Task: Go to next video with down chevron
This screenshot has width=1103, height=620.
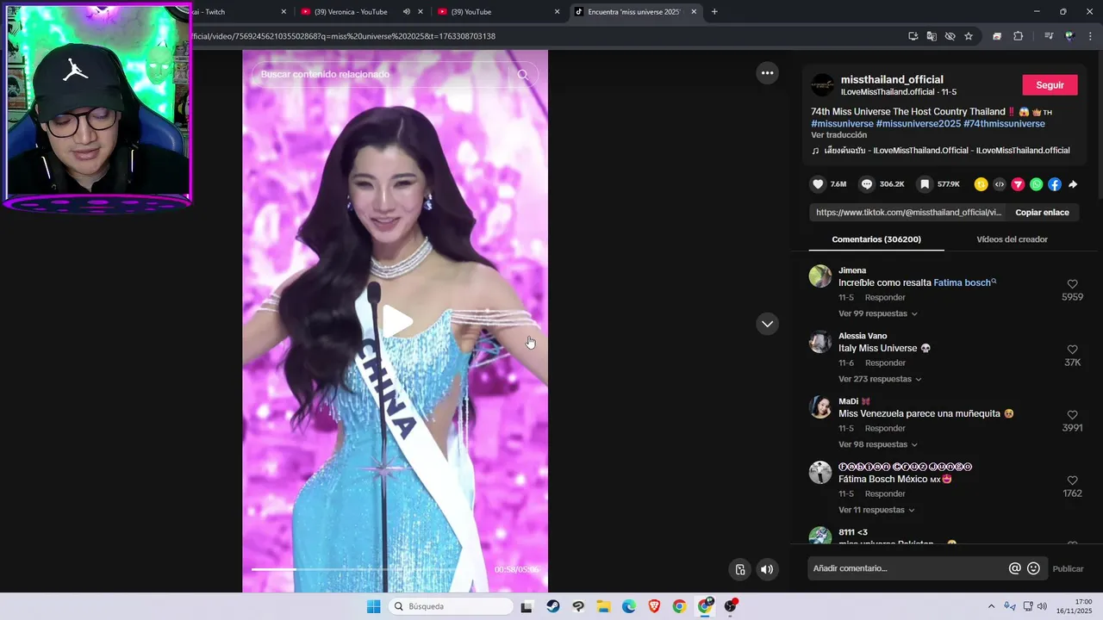Action: click(767, 324)
